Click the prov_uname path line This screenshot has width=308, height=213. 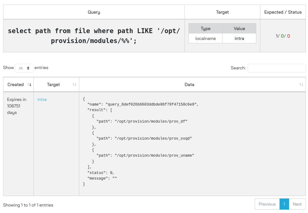[145, 156]
